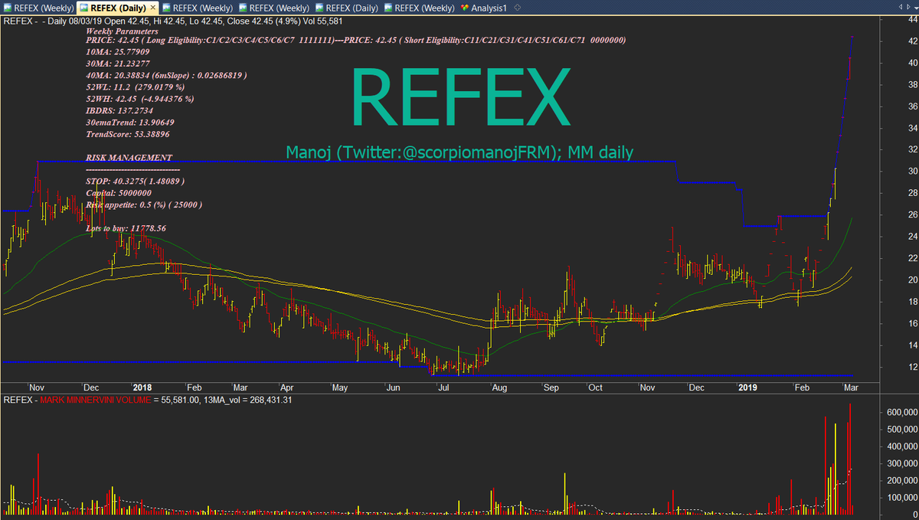Click the 'Sep' label on time axis
Screen dimensions: 919x520
pos(551,388)
